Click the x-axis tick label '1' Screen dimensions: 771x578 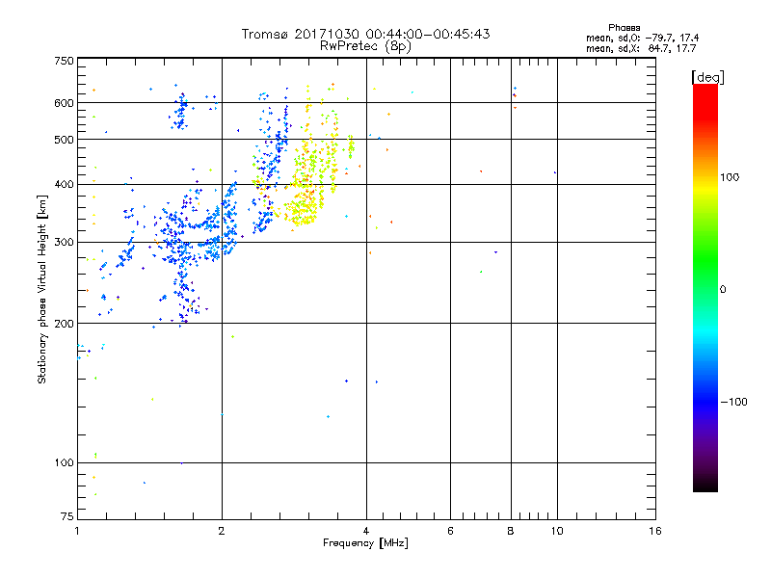point(77,531)
